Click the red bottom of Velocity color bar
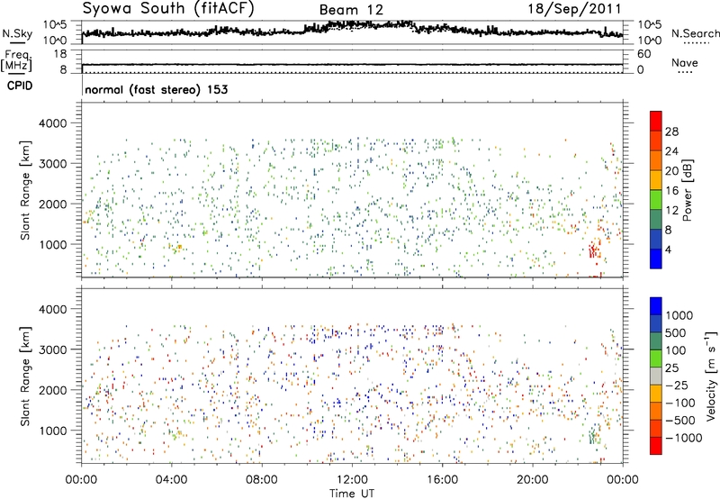720x499 pixels. tap(656, 446)
